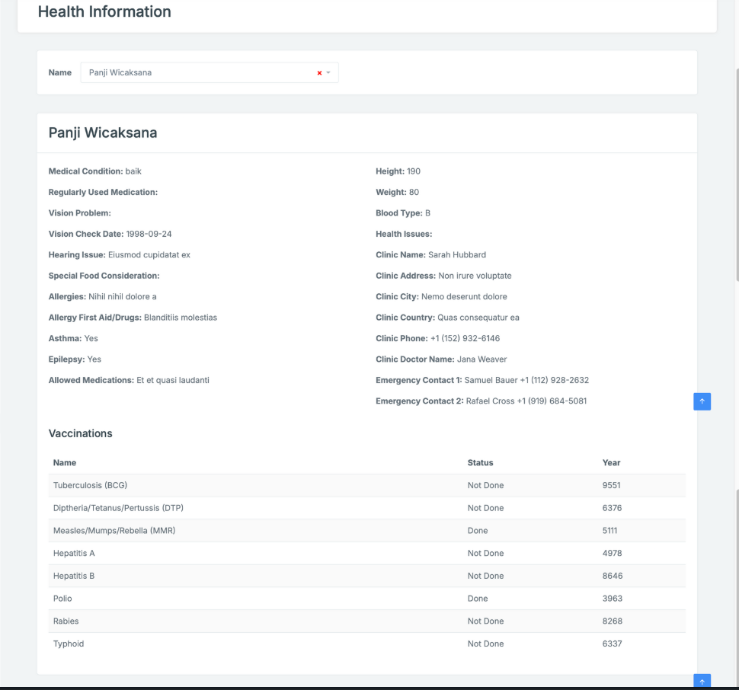
Task: Select the Polio vaccination row name
Action: click(x=62, y=599)
